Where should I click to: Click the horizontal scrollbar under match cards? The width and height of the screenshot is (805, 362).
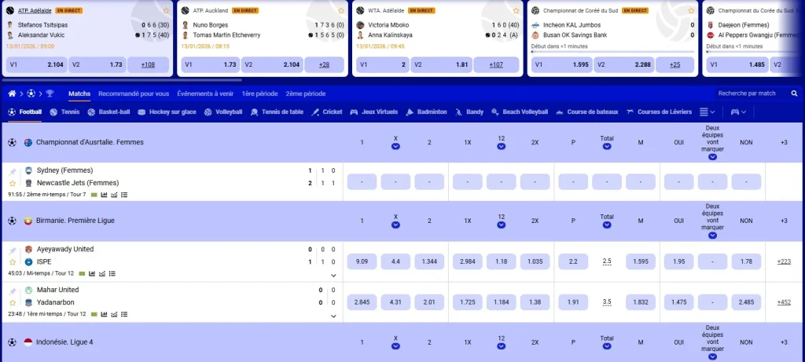coord(122,80)
